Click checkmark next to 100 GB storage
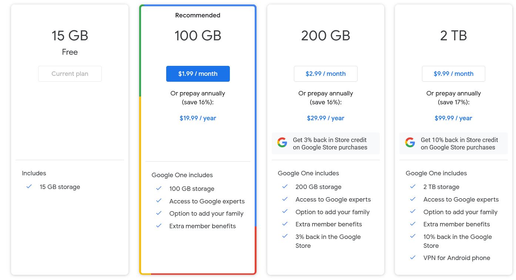 [x=159, y=189]
